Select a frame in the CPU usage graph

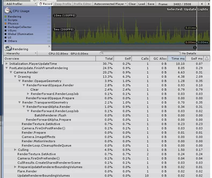pyautogui.click(x=131, y=25)
